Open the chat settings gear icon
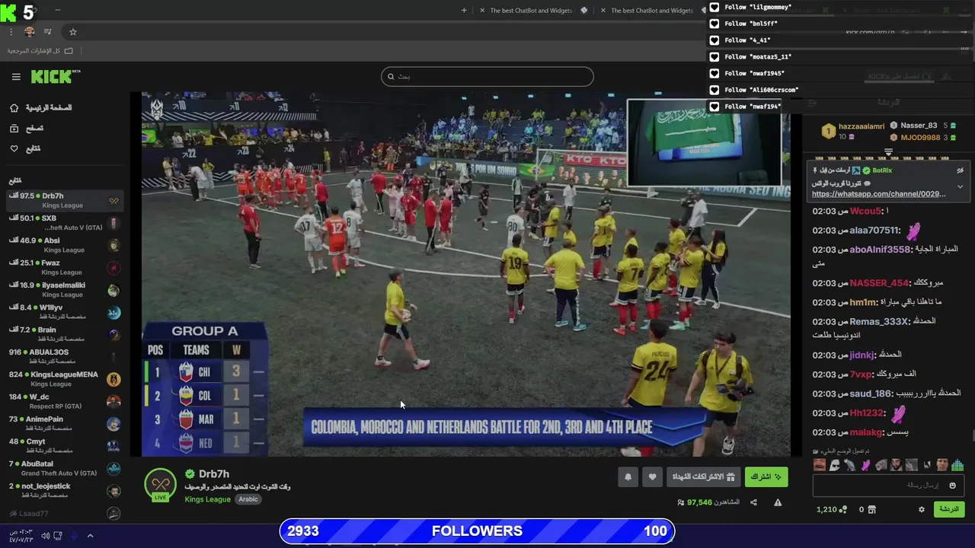The image size is (975, 548). tap(921, 510)
